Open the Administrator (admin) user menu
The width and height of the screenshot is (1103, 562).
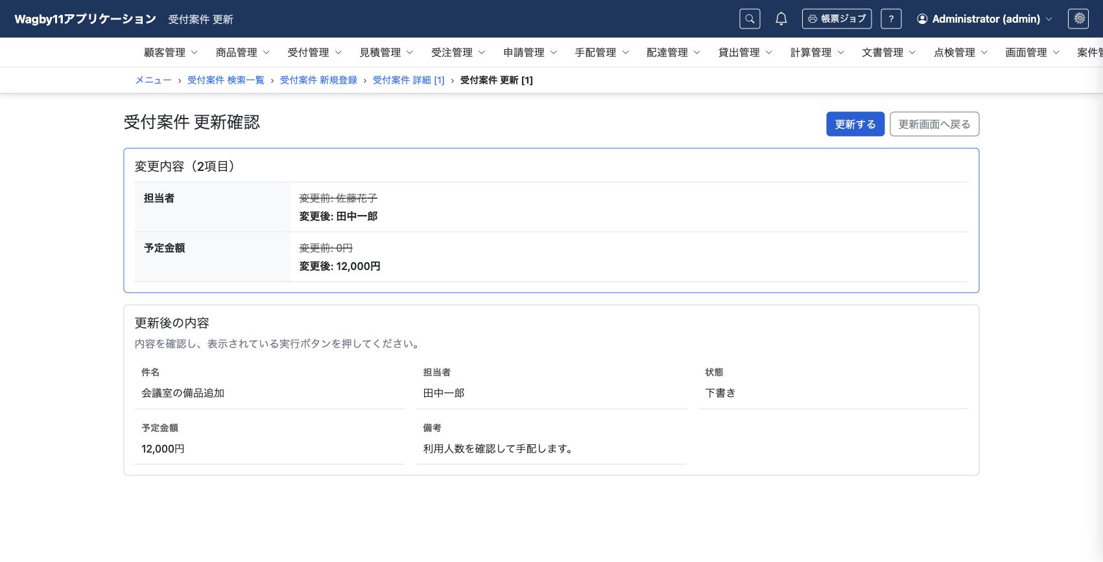pos(984,19)
